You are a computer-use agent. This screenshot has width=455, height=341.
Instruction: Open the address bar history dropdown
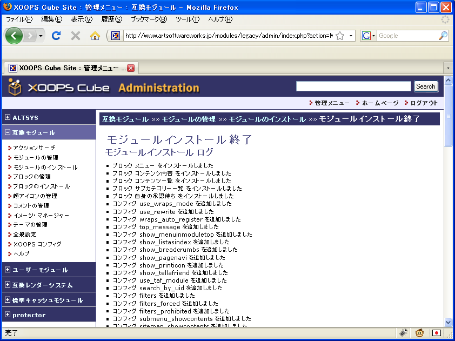[x=351, y=36]
